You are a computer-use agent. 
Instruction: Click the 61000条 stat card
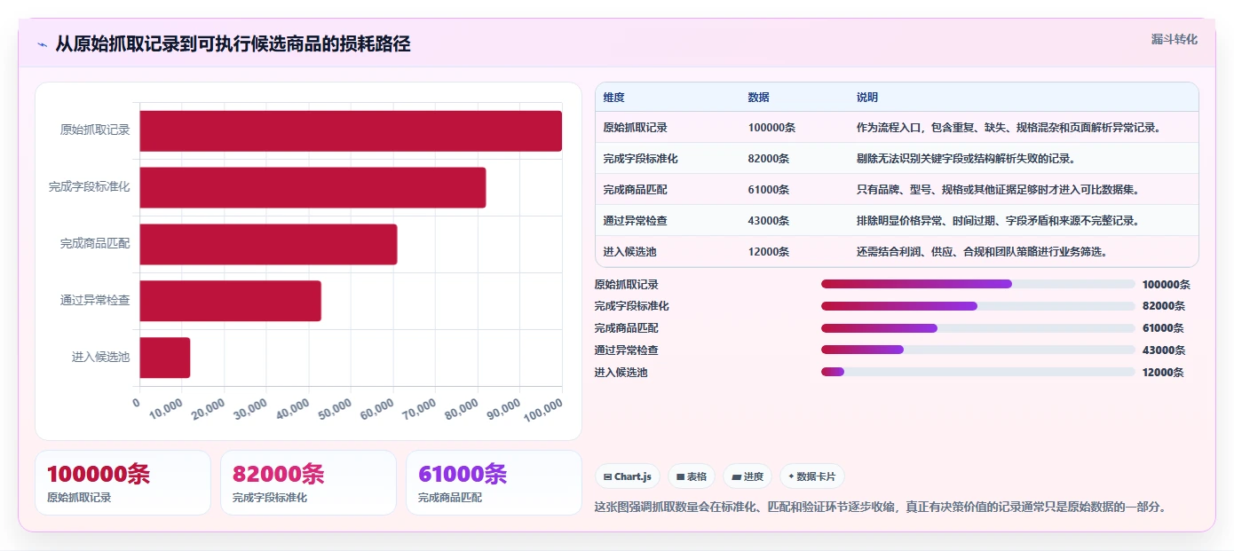494,483
